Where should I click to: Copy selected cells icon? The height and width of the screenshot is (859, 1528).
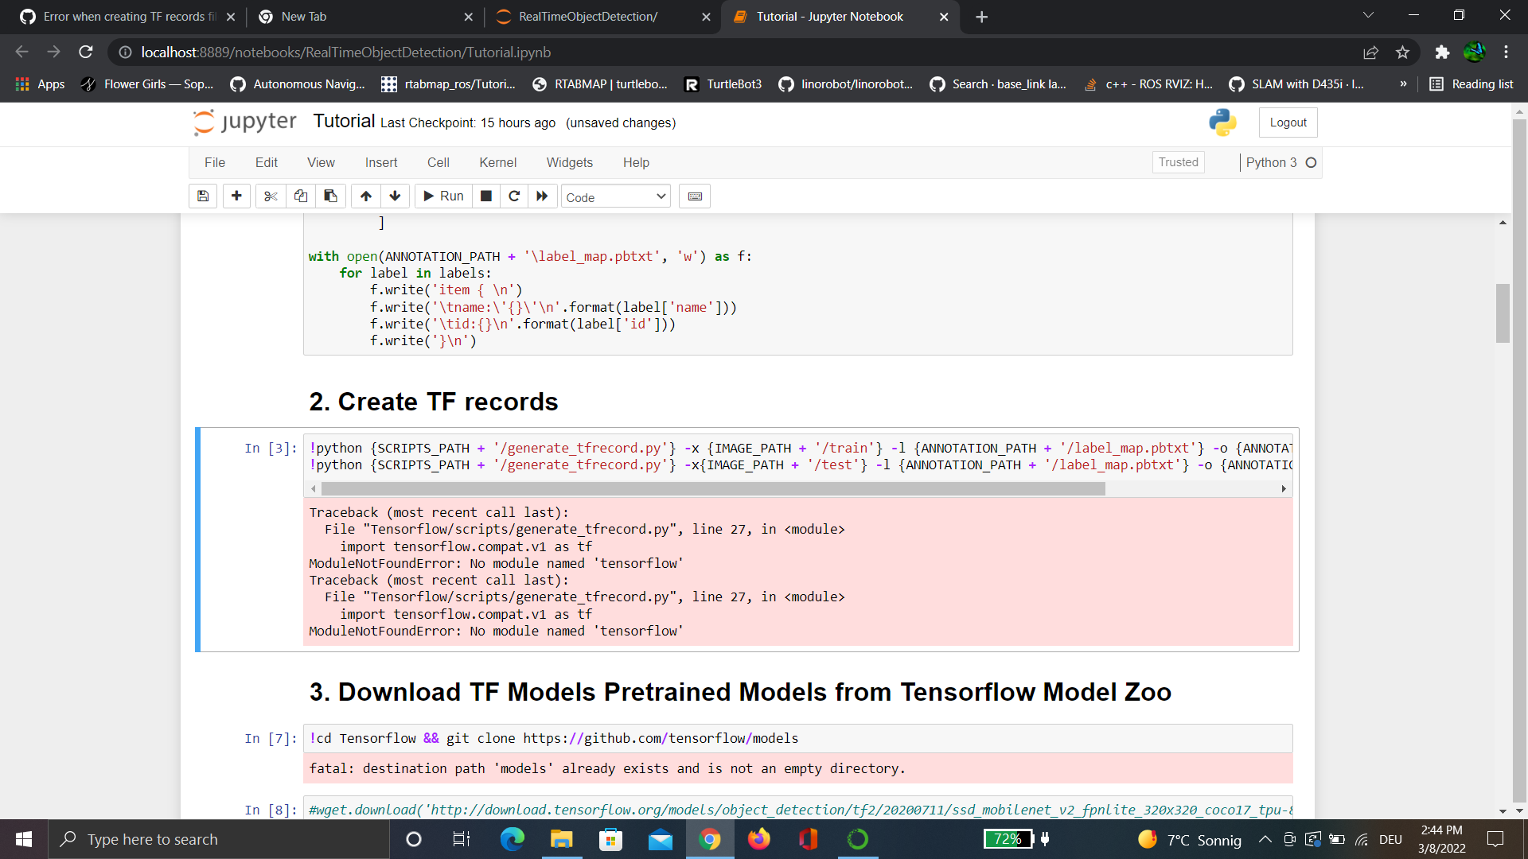301,196
